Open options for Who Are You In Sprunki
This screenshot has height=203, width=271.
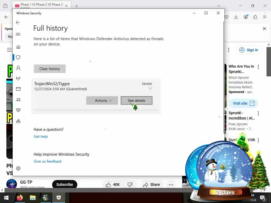click(x=258, y=67)
